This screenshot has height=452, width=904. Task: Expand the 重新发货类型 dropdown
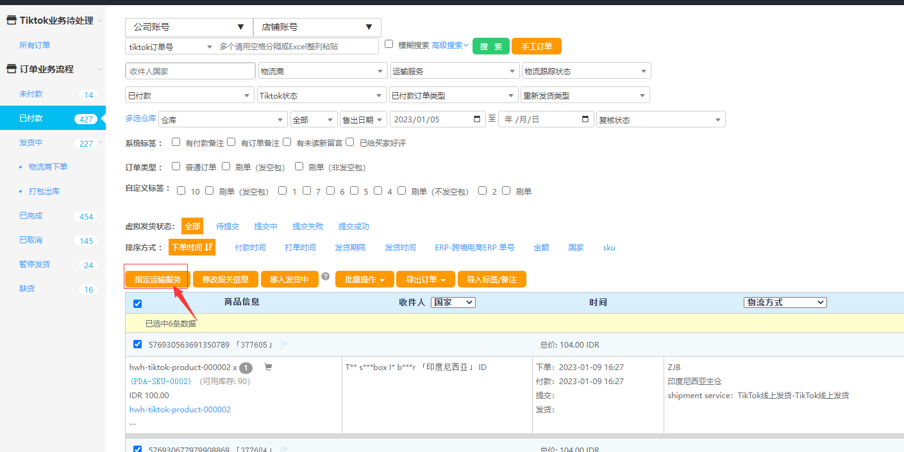[x=585, y=95]
